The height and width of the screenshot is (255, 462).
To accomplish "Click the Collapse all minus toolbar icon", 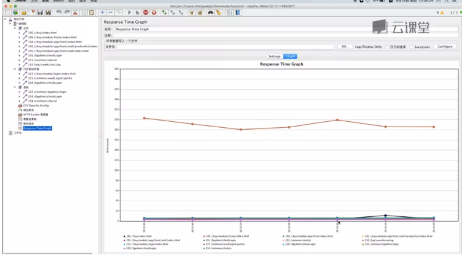I will (x=110, y=12).
